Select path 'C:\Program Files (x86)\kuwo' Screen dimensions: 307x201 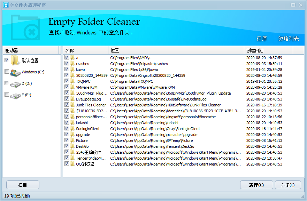[x=134, y=70]
